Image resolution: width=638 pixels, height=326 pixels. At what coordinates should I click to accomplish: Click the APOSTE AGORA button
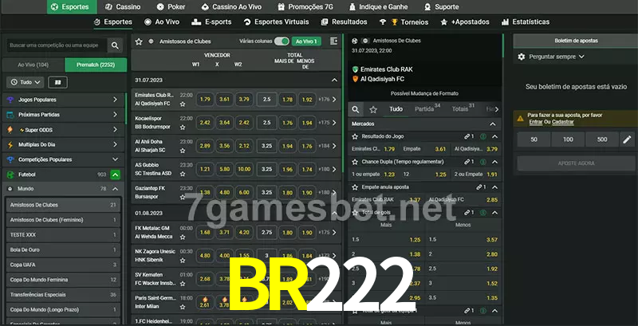coord(576,163)
